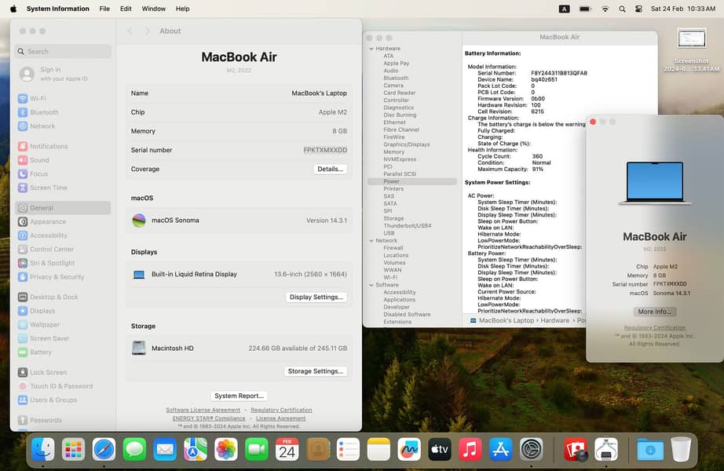Select Bluetooth in the settings sidebar
The width and height of the screenshot is (724, 471).
point(44,112)
